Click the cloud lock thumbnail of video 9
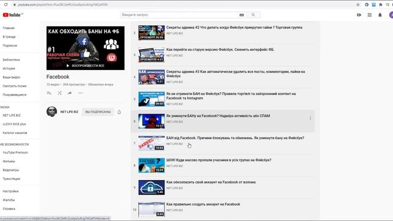Viewport: 393px width, 221px height. pos(152,187)
